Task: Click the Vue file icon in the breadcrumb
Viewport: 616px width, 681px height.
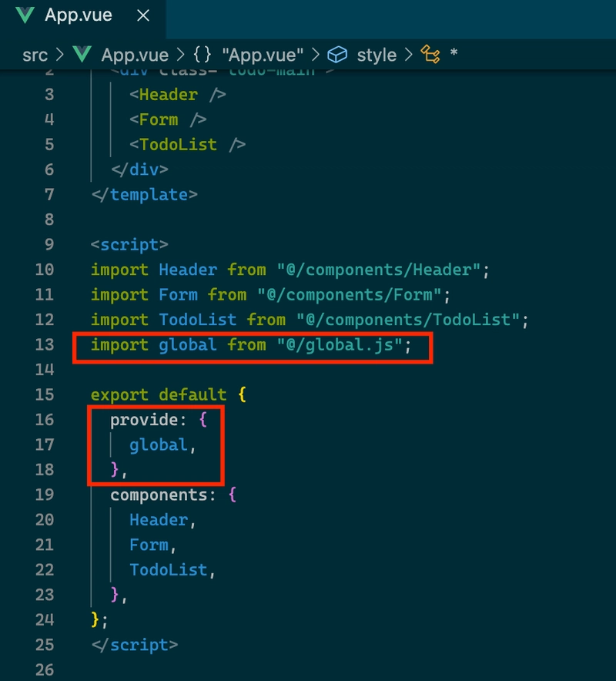Action: [82, 55]
